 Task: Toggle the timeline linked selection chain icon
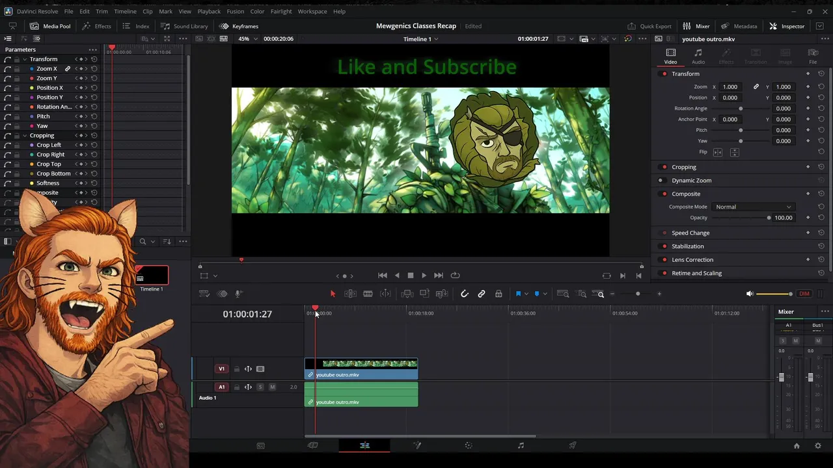point(482,294)
